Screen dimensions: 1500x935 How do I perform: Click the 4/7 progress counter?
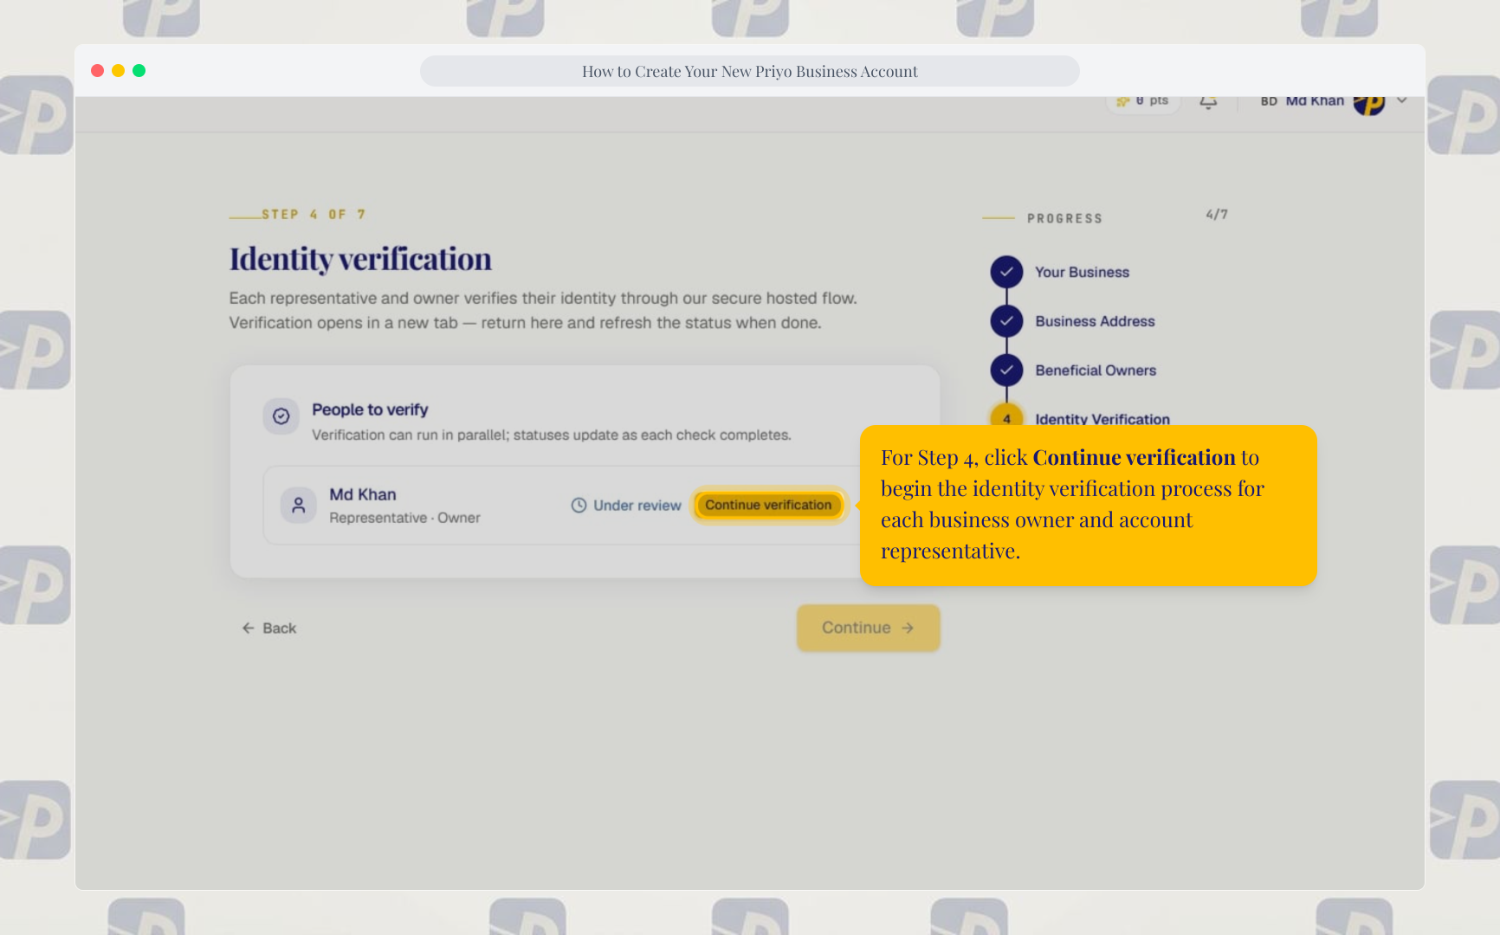pos(1217,214)
